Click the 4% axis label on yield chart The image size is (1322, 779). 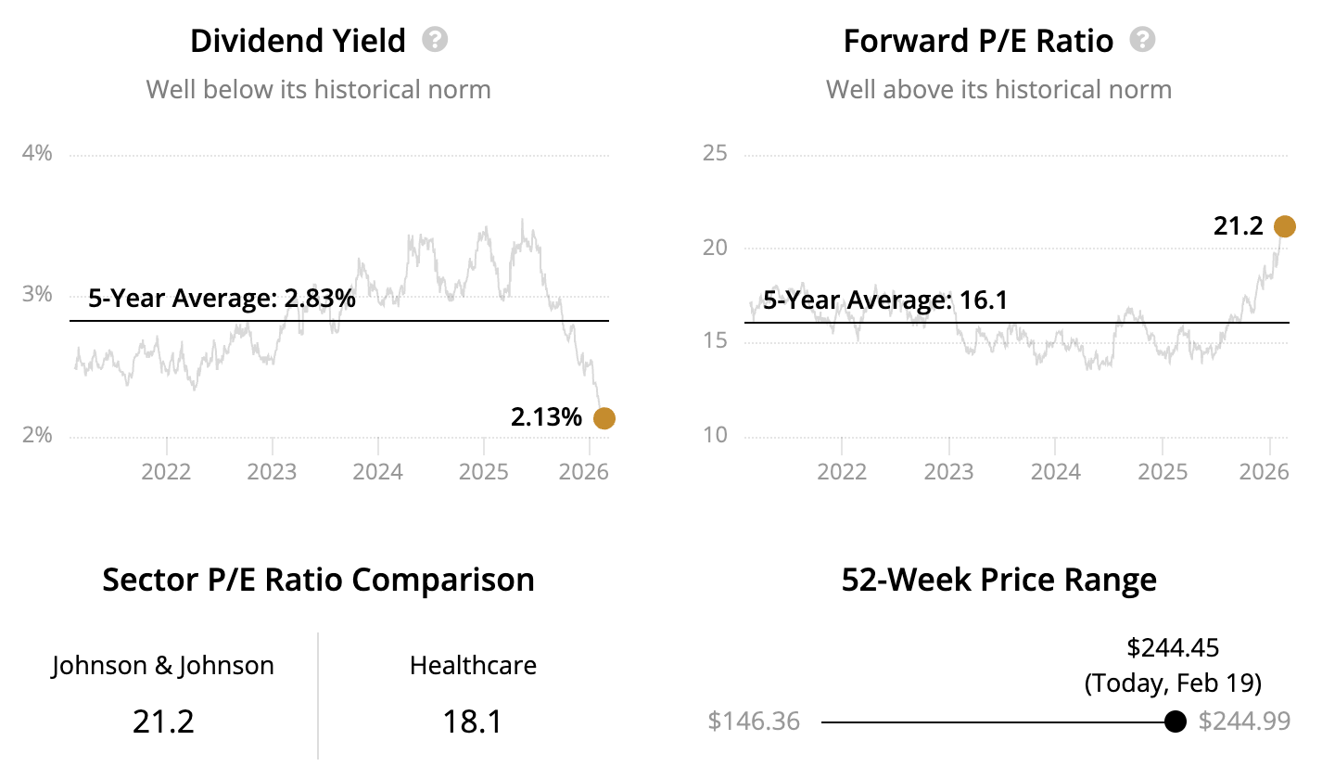pyautogui.click(x=37, y=153)
